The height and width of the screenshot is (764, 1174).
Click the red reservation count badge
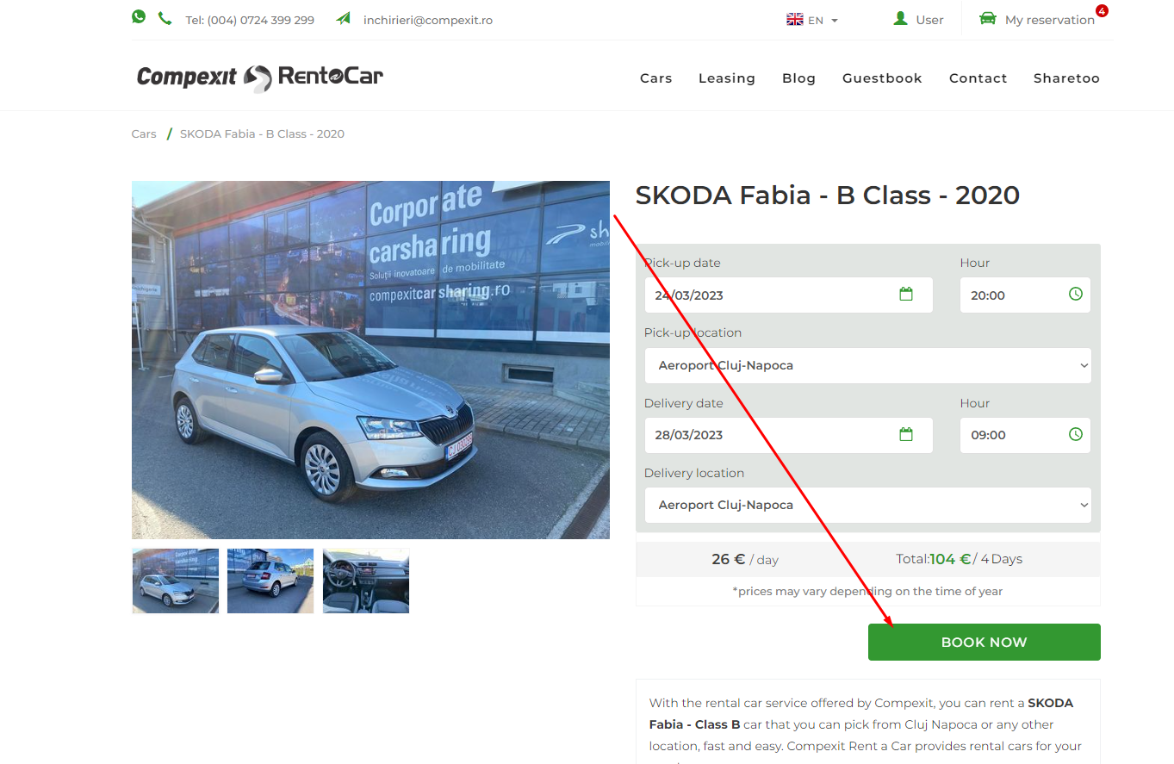pos(1102,11)
